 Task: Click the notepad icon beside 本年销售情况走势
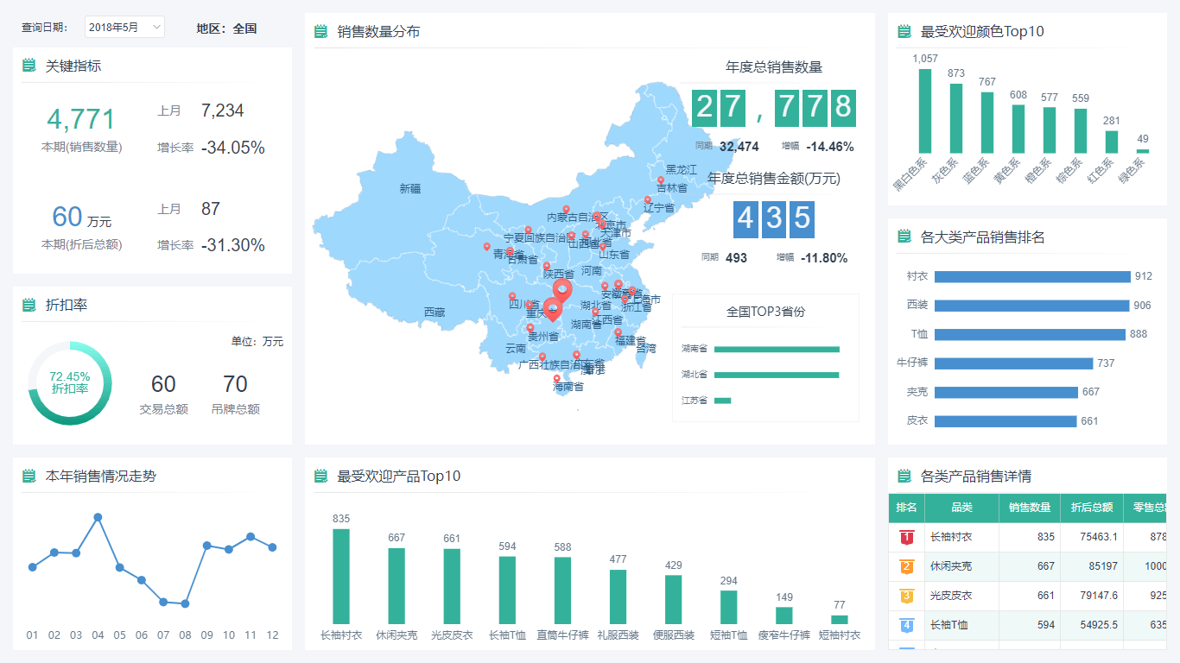(x=29, y=476)
